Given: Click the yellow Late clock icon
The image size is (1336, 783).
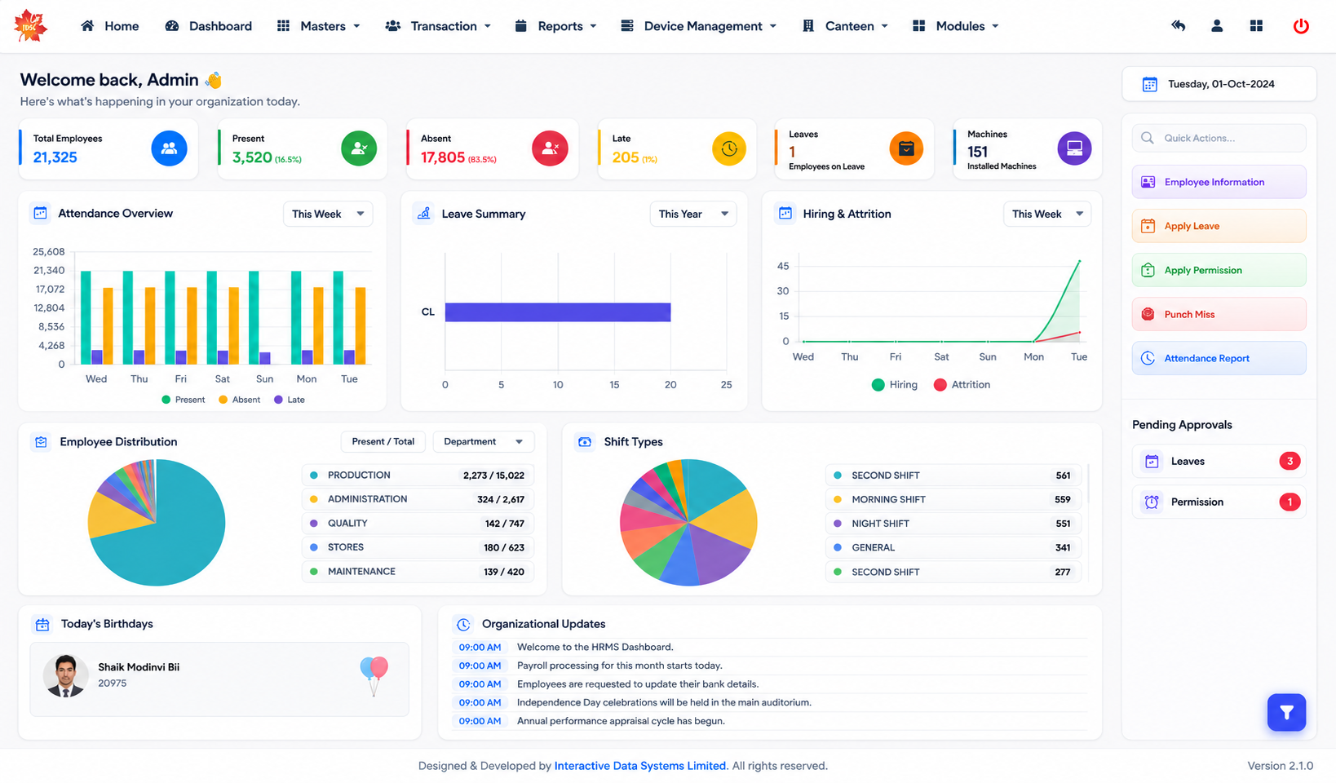Looking at the screenshot, I should [729, 148].
